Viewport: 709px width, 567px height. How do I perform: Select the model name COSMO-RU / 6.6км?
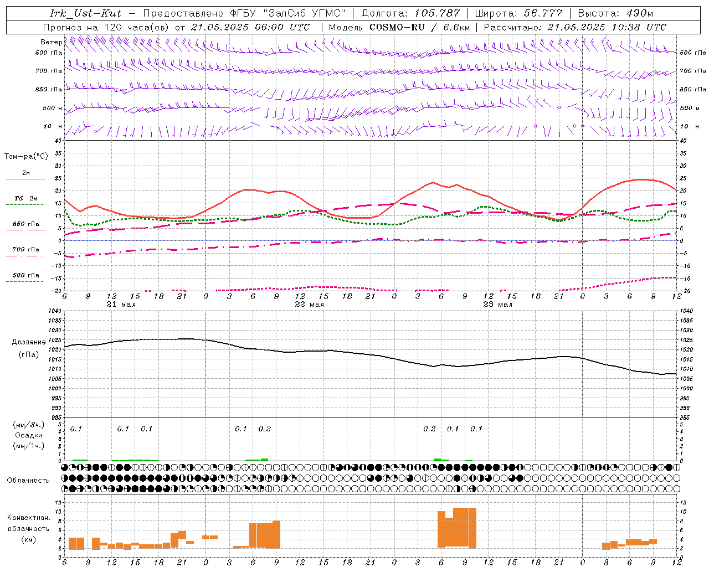(420, 27)
